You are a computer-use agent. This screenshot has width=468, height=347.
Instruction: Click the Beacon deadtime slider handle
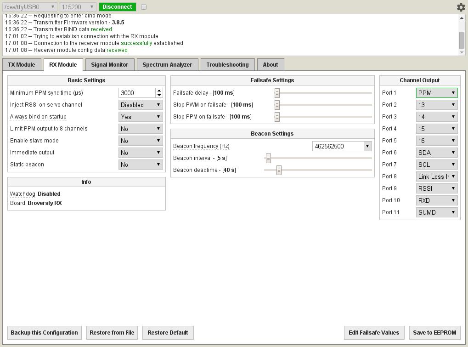279,170
